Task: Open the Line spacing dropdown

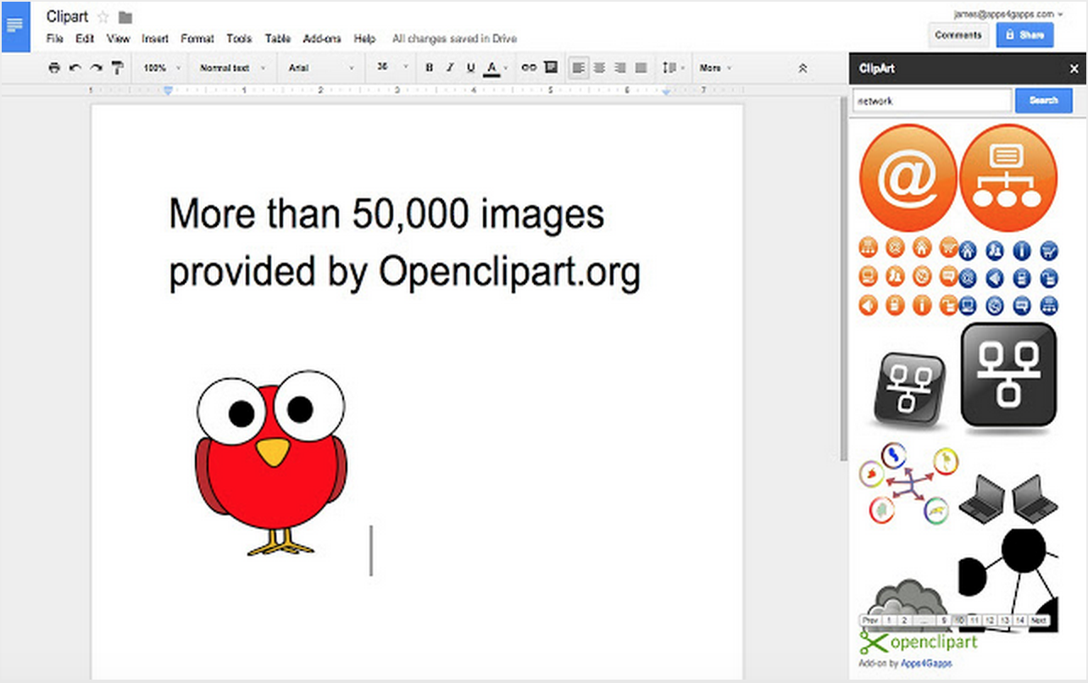Action: click(x=673, y=68)
